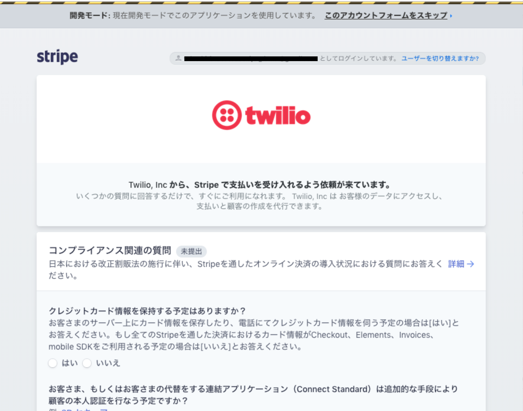Viewport: 523px width, 411px height.
Task: Click the 未提出 status badge
Action: click(191, 251)
